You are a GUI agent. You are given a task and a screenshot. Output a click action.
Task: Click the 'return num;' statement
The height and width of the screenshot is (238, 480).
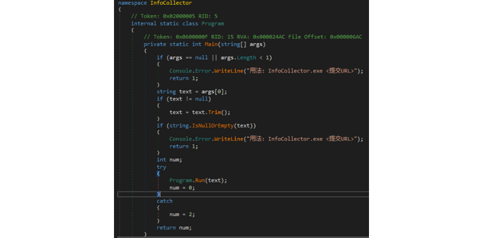[174, 228]
